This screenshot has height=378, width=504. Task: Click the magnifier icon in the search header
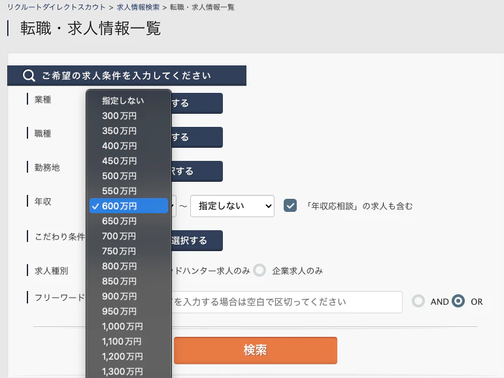pyautogui.click(x=29, y=76)
